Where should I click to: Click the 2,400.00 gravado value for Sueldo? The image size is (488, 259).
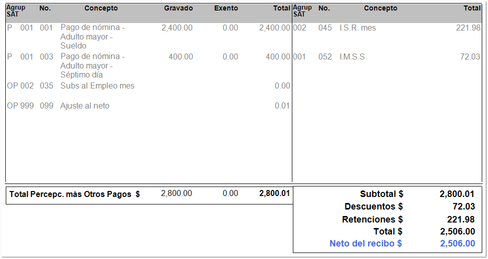coord(177,28)
